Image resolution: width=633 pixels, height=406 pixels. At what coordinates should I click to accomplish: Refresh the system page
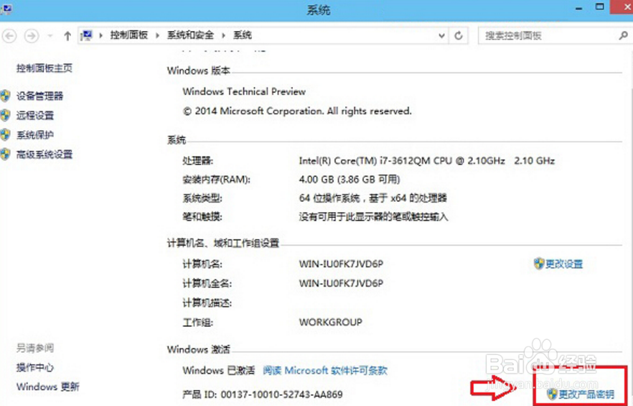tap(459, 36)
